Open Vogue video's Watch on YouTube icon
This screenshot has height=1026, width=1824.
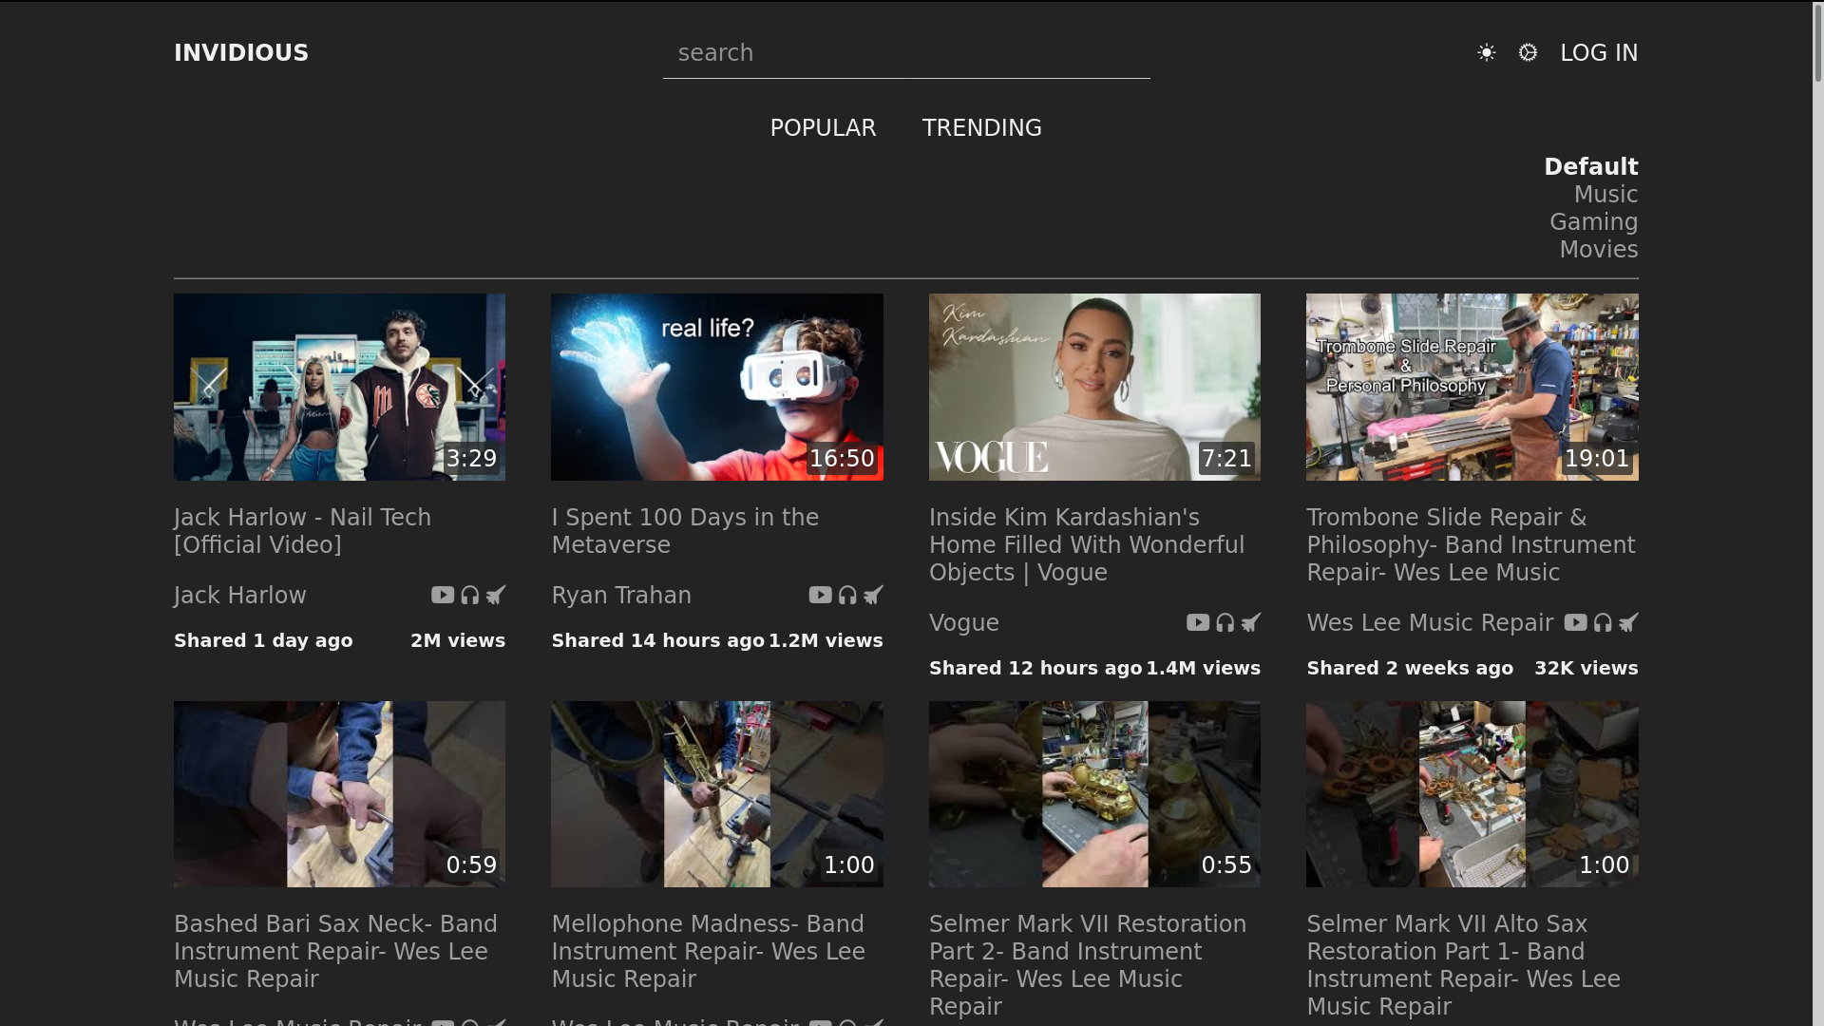pos(1197,623)
